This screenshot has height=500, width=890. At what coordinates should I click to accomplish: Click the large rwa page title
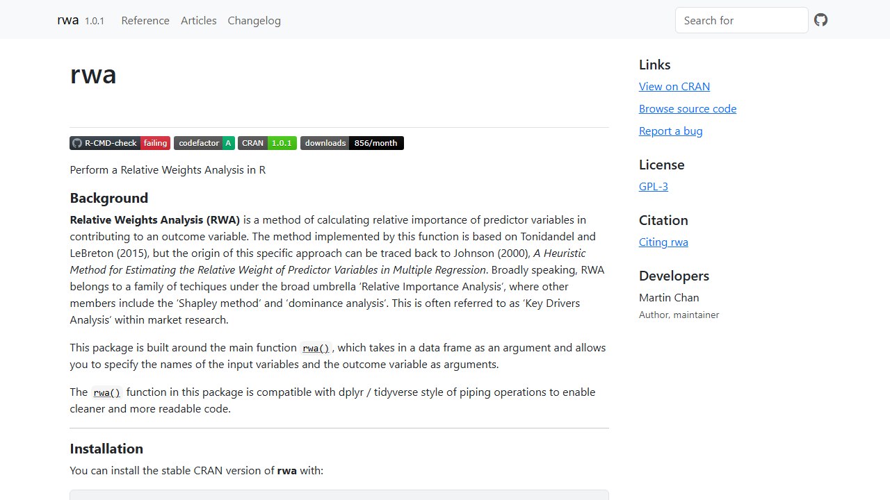click(x=93, y=74)
